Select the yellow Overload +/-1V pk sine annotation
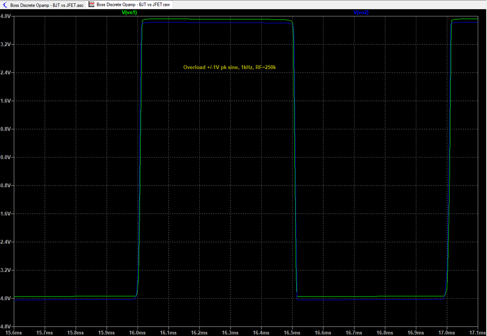Screen dimensions: 487x336 pos(230,67)
